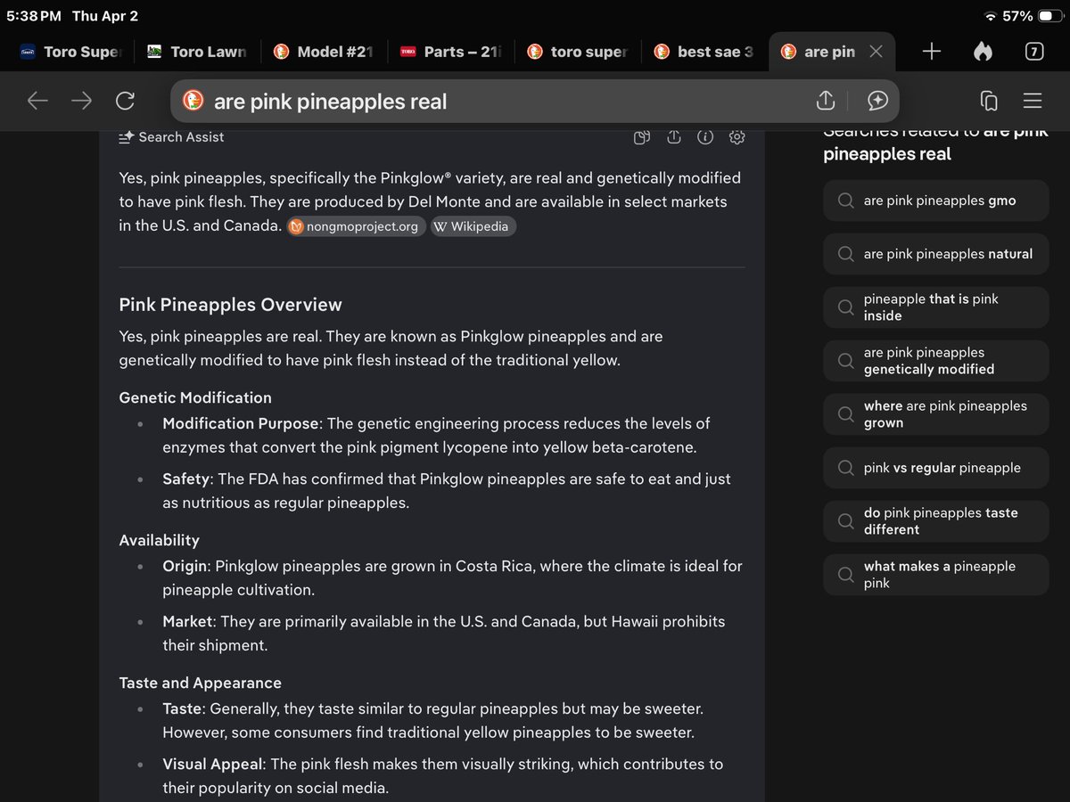Open Duck.ai chat icon in address bar
Image resolution: width=1070 pixels, height=802 pixels.
click(877, 101)
